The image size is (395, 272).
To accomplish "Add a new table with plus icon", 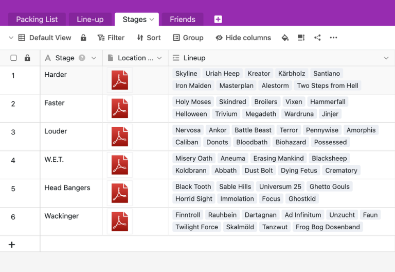I will click(218, 19).
